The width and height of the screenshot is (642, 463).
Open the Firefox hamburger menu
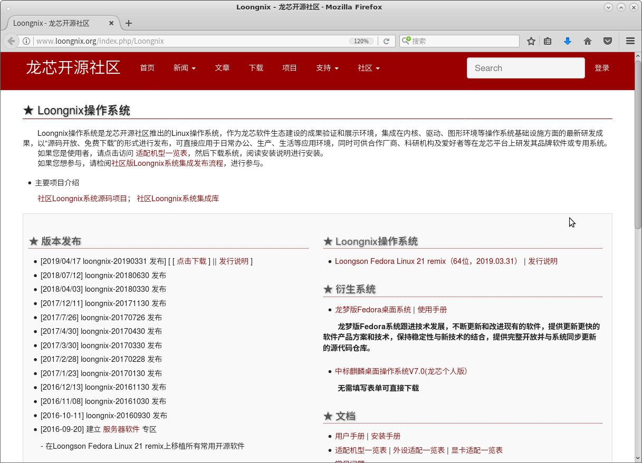click(630, 41)
